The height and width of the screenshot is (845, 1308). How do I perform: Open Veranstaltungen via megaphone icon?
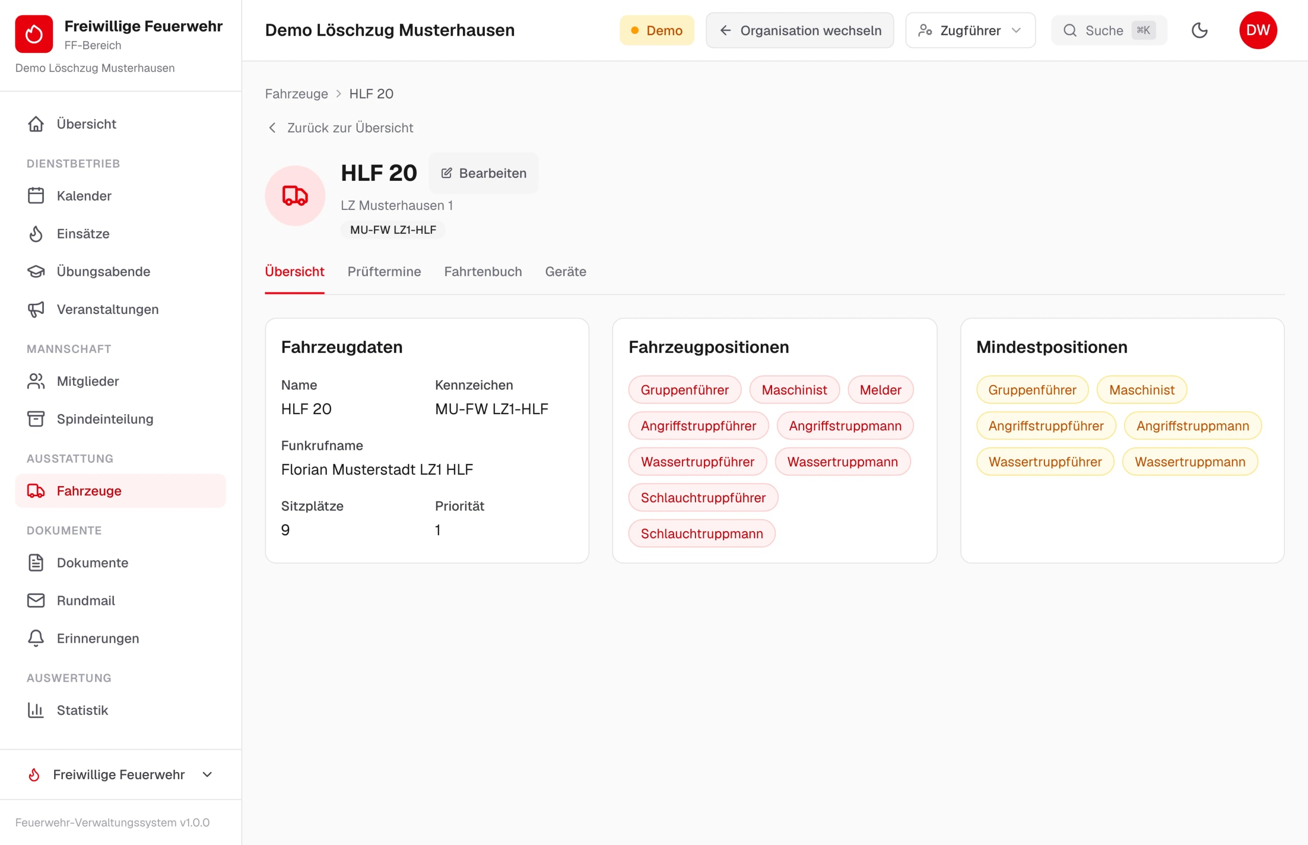(x=36, y=309)
